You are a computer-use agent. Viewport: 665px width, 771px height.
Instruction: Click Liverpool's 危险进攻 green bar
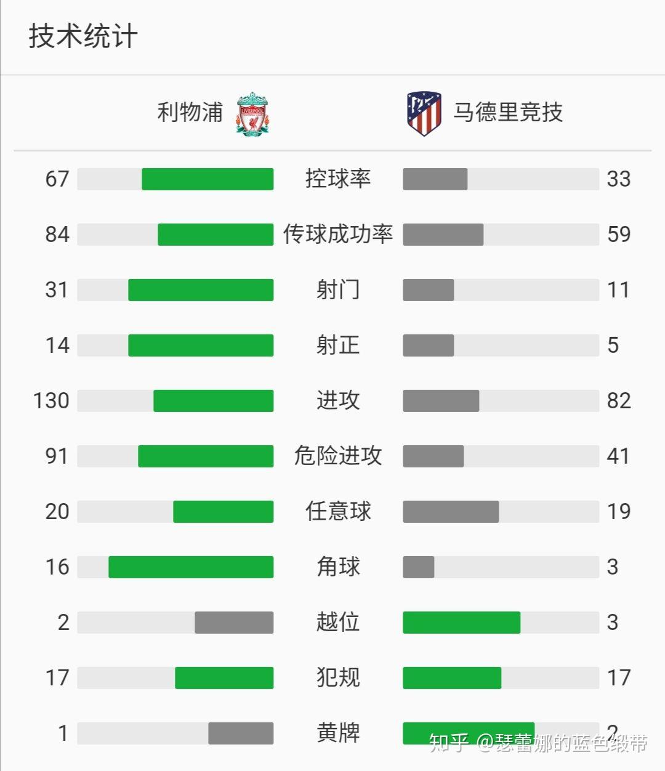coord(206,456)
